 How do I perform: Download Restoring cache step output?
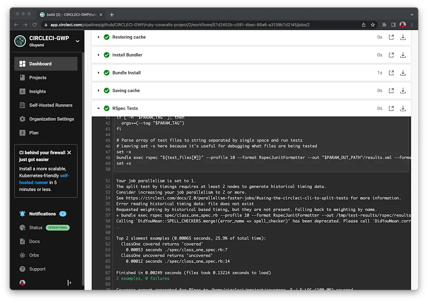(403, 37)
